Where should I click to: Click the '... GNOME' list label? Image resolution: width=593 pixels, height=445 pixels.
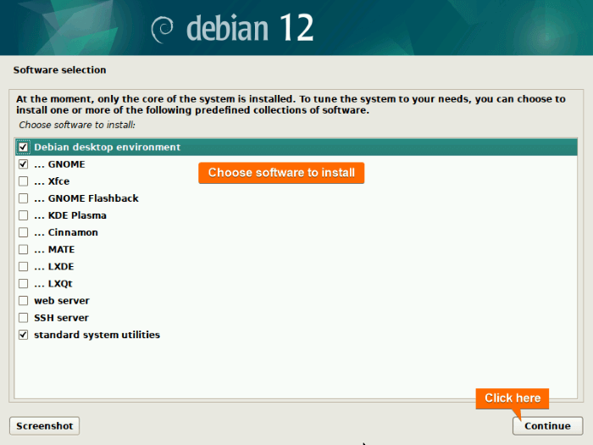click(x=59, y=164)
